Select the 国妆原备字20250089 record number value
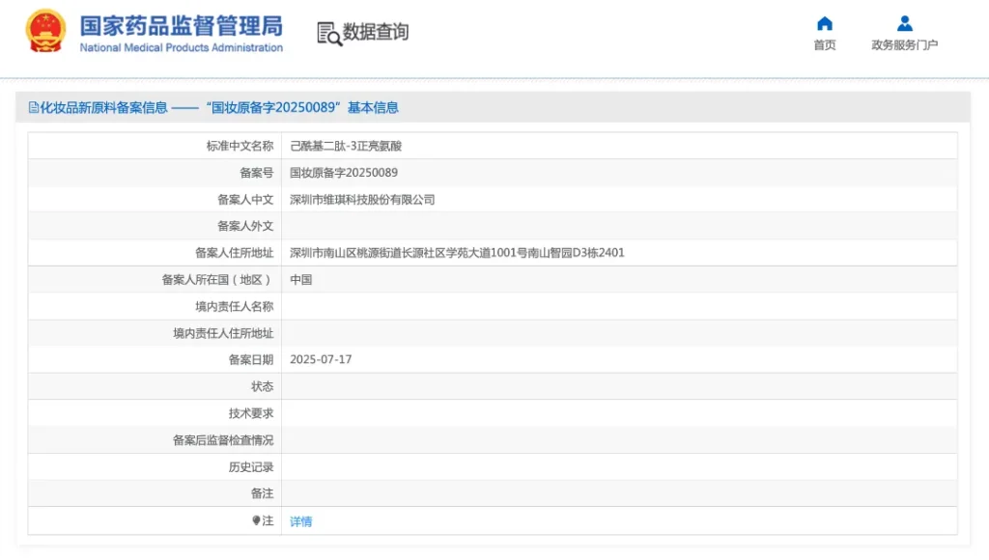Screen dimensions: 989x560 click(x=344, y=172)
